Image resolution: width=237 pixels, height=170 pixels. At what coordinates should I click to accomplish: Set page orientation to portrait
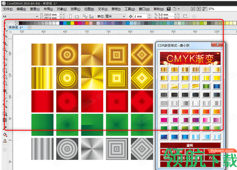70,16
